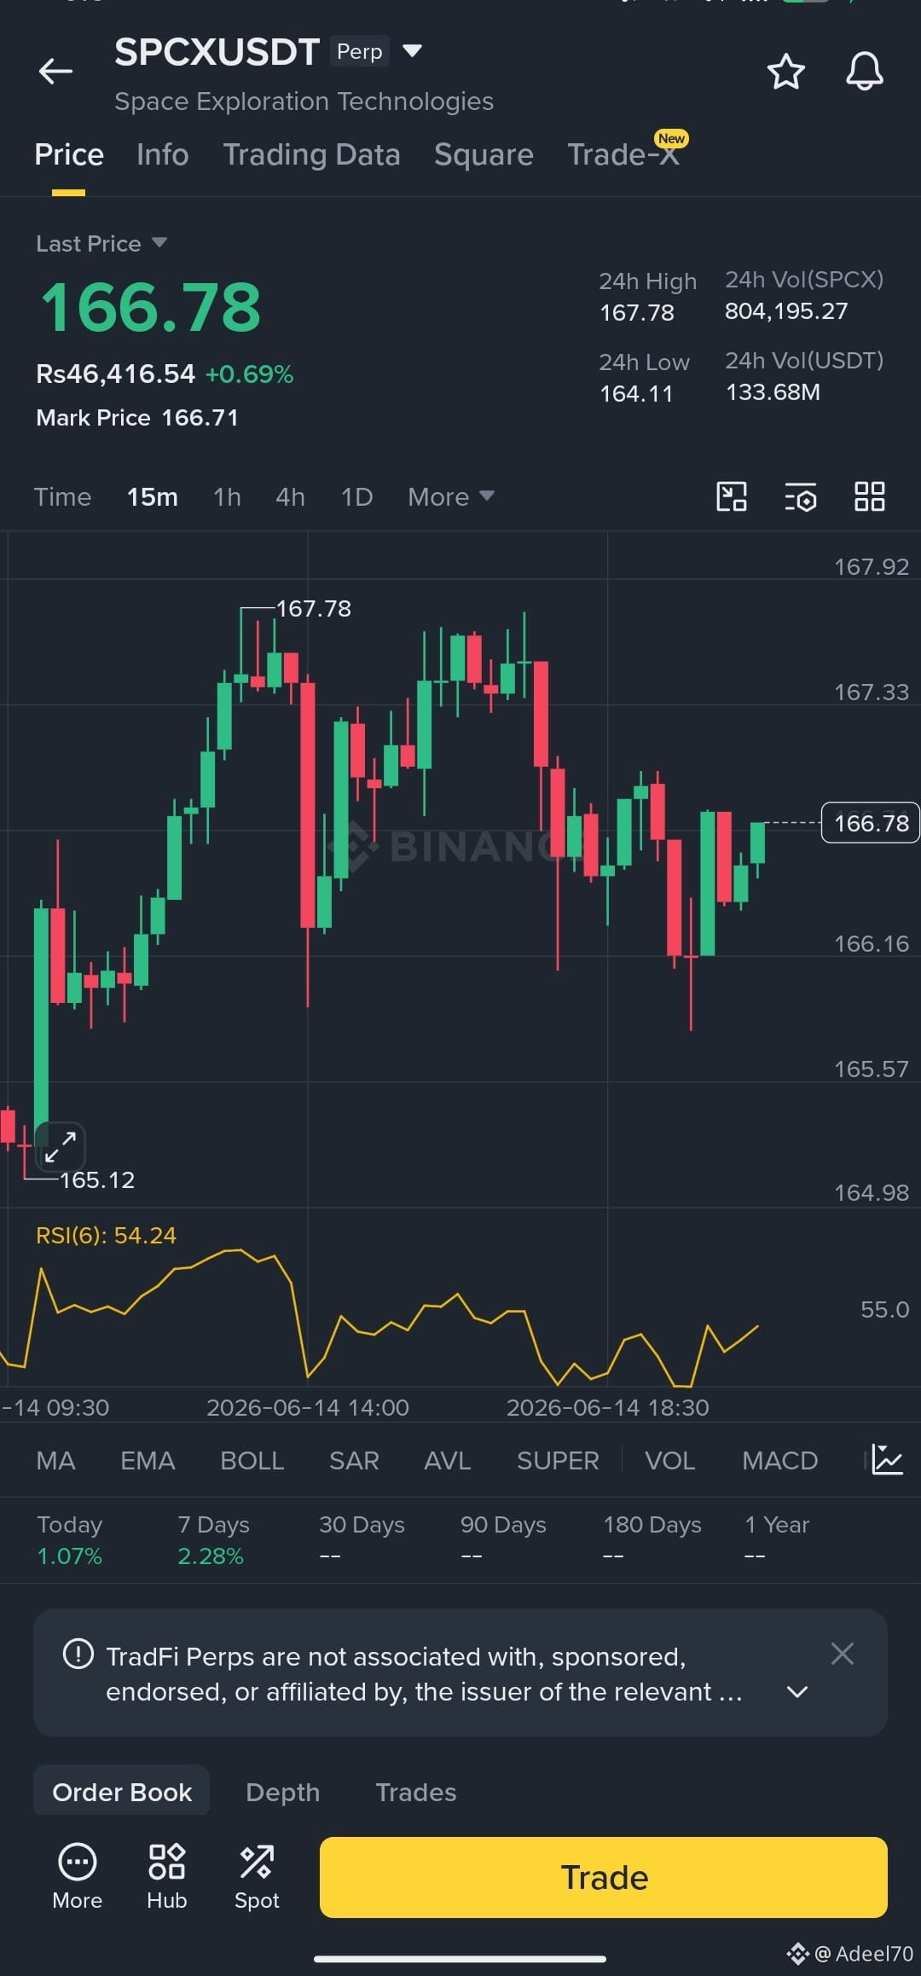Tap the RSI(6): 54.24 label
This screenshot has width=921, height=1976.
[106, 1235]
